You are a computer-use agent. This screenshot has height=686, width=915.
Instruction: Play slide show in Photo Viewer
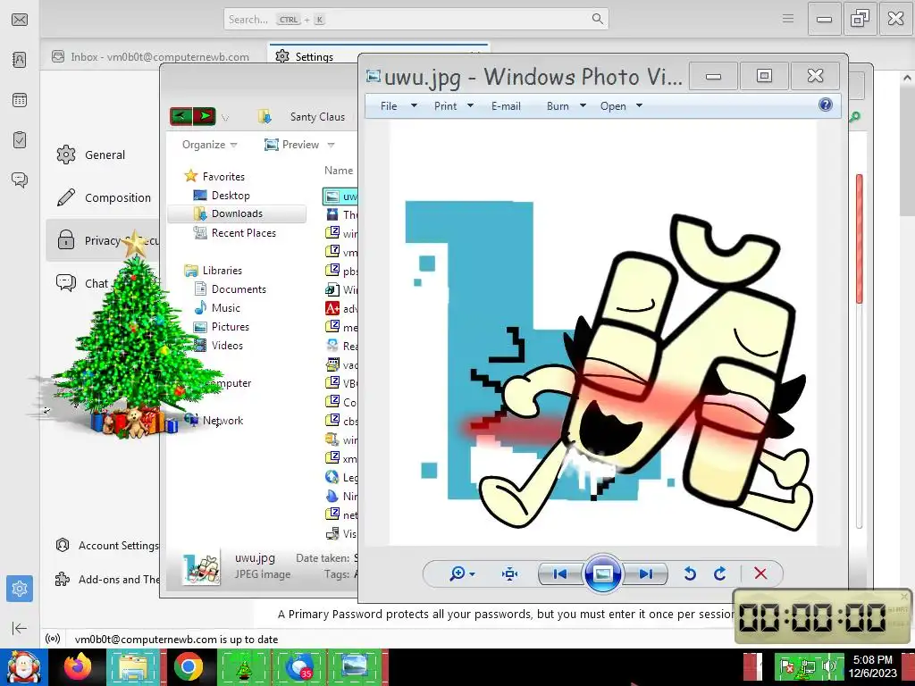602,574
